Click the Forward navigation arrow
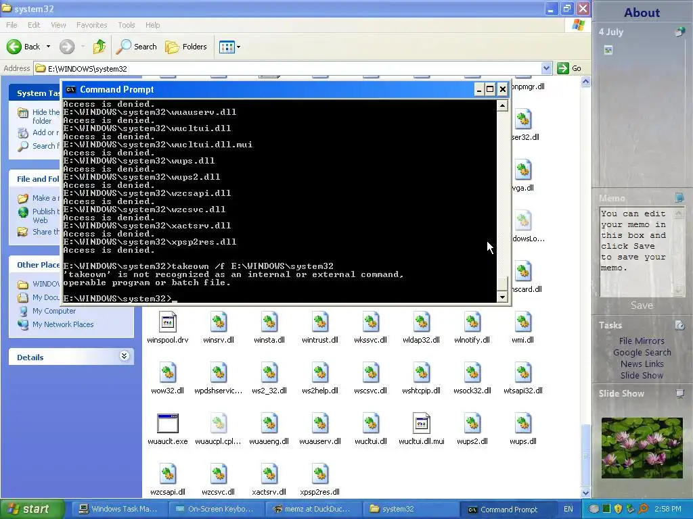This screenshot has width=693, height=519. (67, 47)
